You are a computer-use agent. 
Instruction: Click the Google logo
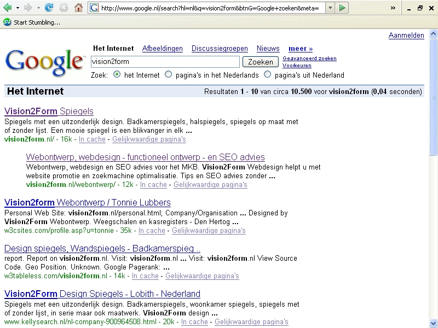point(45,62)
